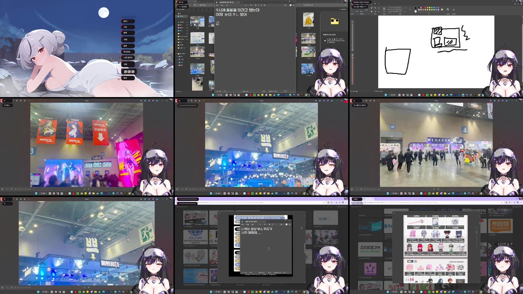This screenshot has height=294, width=523.
Task: Toggle the bookmark star in the goods-list browser window
Action: 502,202
